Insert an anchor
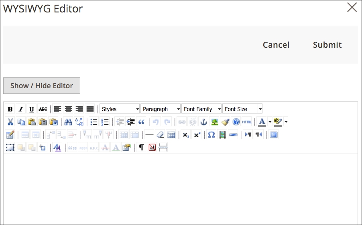 (x=203, y=122)
